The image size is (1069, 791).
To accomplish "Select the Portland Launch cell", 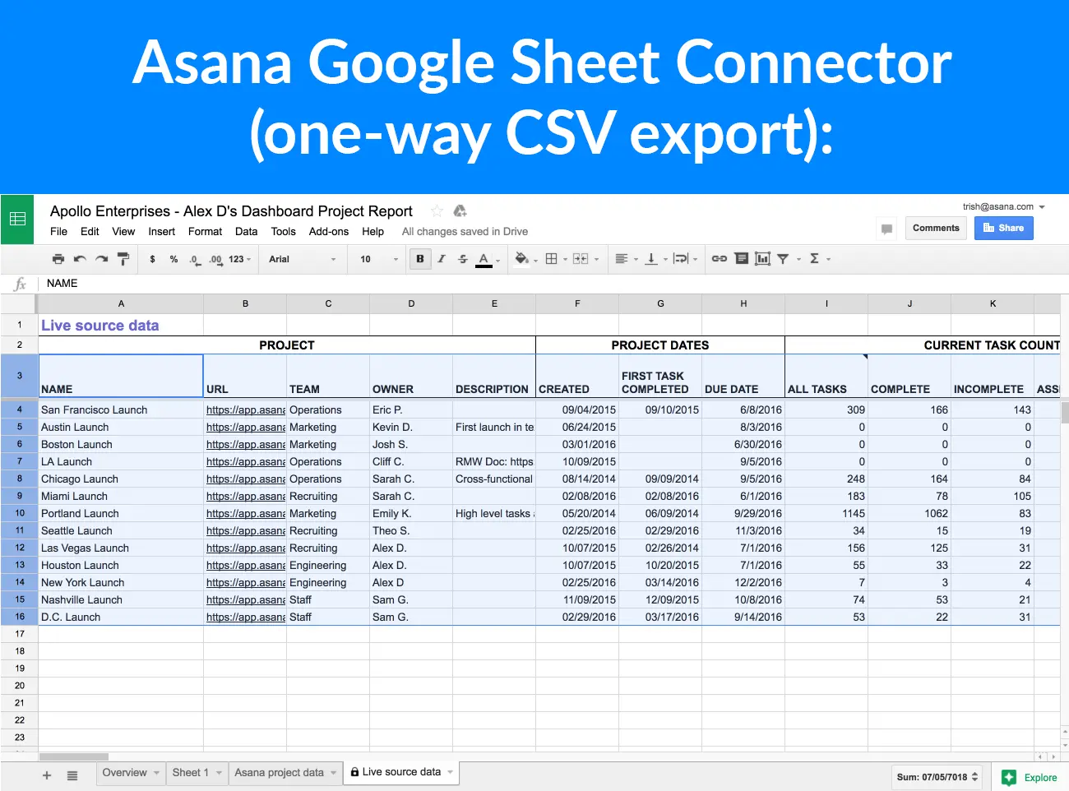I will point(121,513).
